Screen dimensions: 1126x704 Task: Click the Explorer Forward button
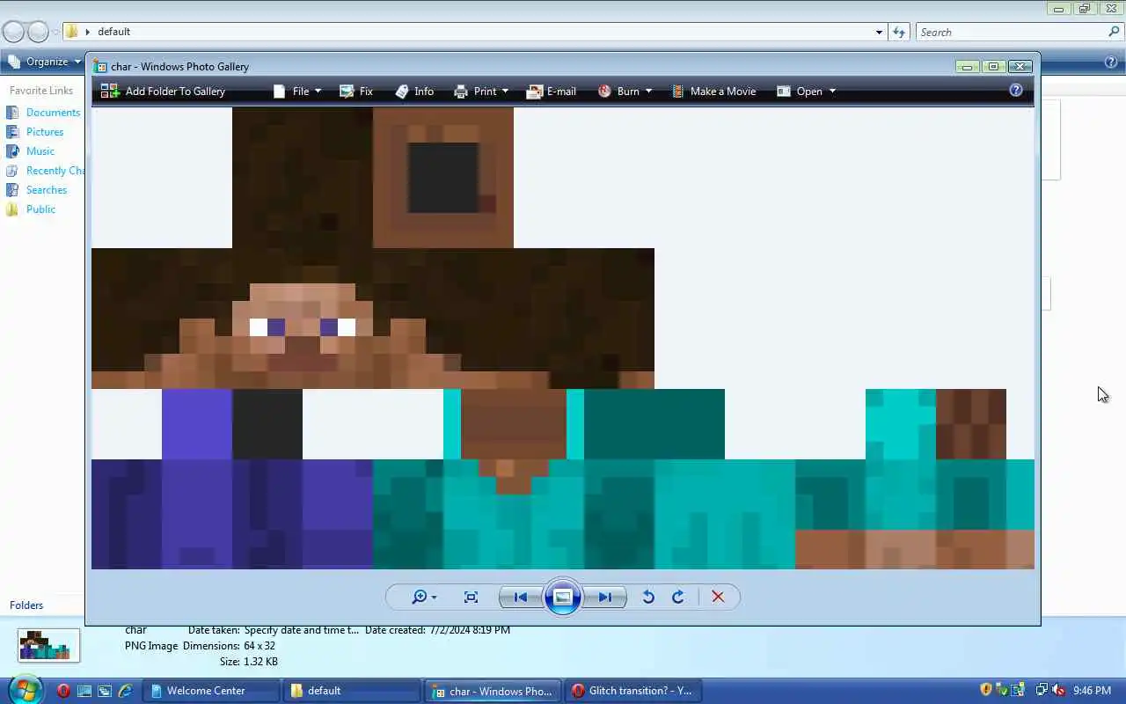[38, 32]
